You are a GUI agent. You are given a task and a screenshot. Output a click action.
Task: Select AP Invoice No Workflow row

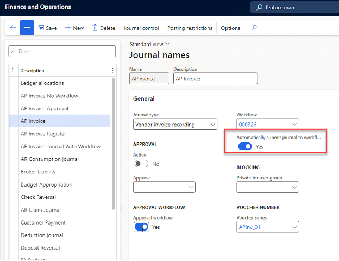click(x=59, y=96)
